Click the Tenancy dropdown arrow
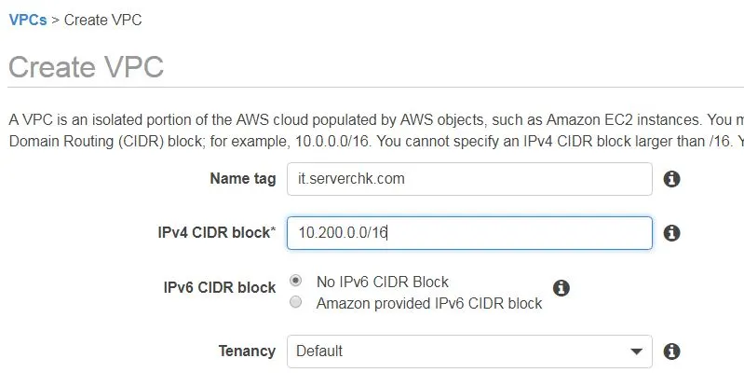 point(636,352)
